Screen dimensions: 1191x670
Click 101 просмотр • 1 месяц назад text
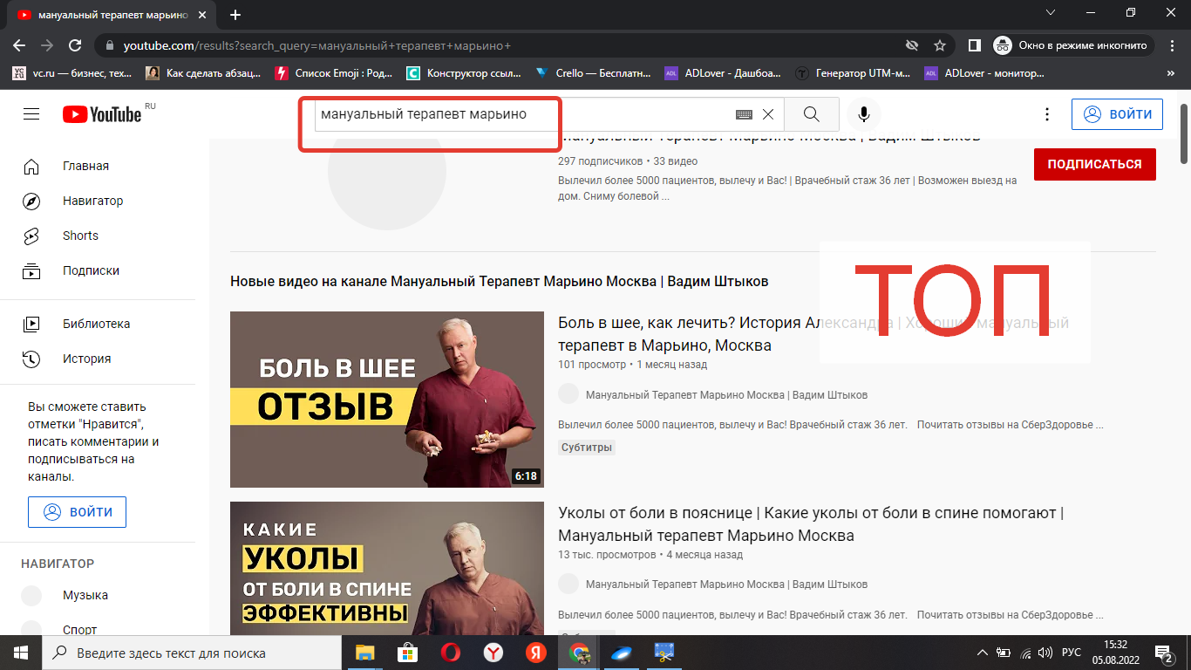click(x=632, y=365)
